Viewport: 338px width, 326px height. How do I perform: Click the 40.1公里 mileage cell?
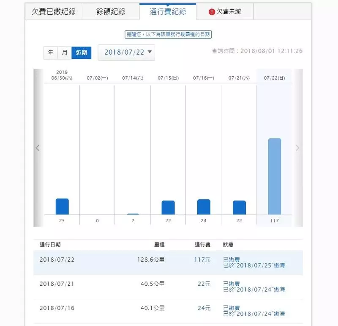[x=153, y=308]
